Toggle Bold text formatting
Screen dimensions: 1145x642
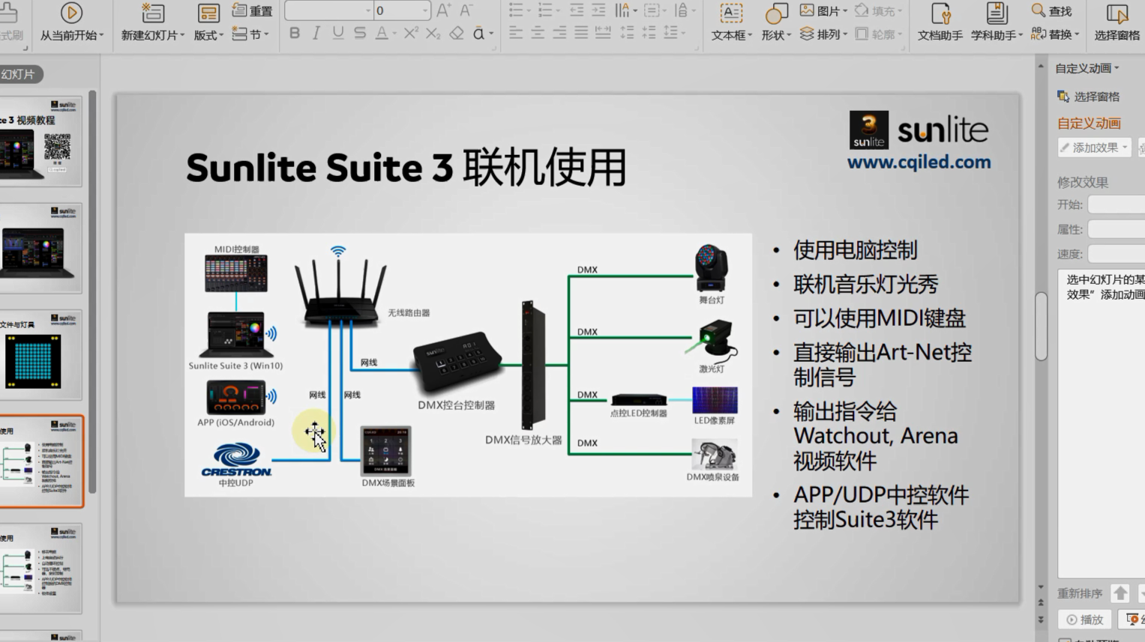[295, 34]
